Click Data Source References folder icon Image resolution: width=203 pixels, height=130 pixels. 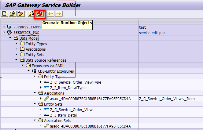pyautogui.click(x=22, y=60)
